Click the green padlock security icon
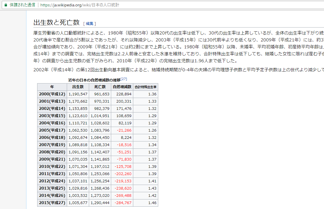 point(5,5)
